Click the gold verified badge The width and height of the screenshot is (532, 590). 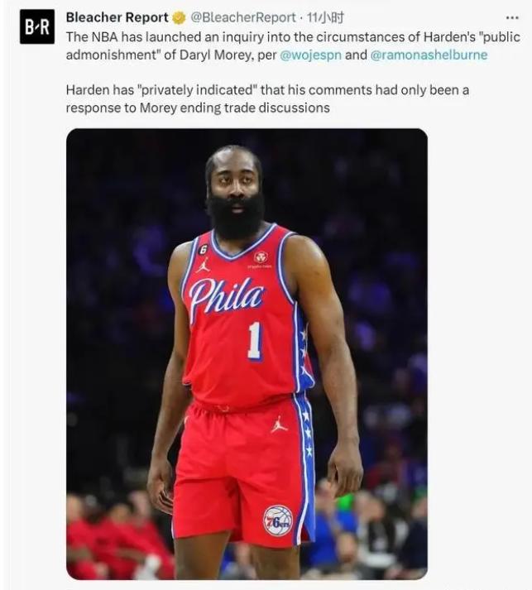(179, 17)
